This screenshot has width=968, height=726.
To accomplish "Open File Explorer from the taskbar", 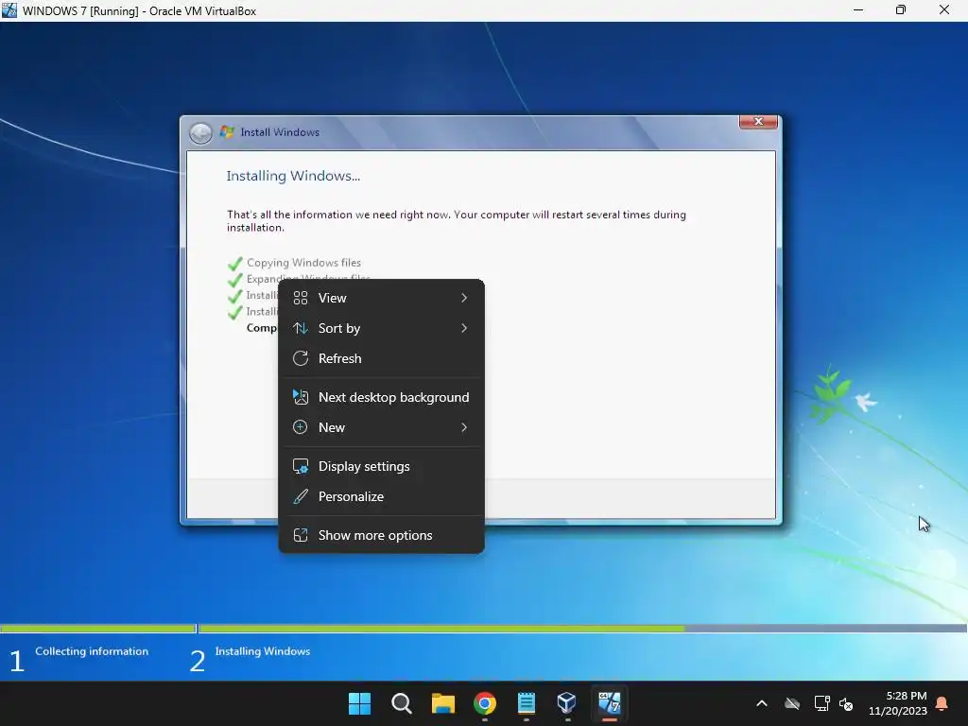I will [x=443, y=703].
